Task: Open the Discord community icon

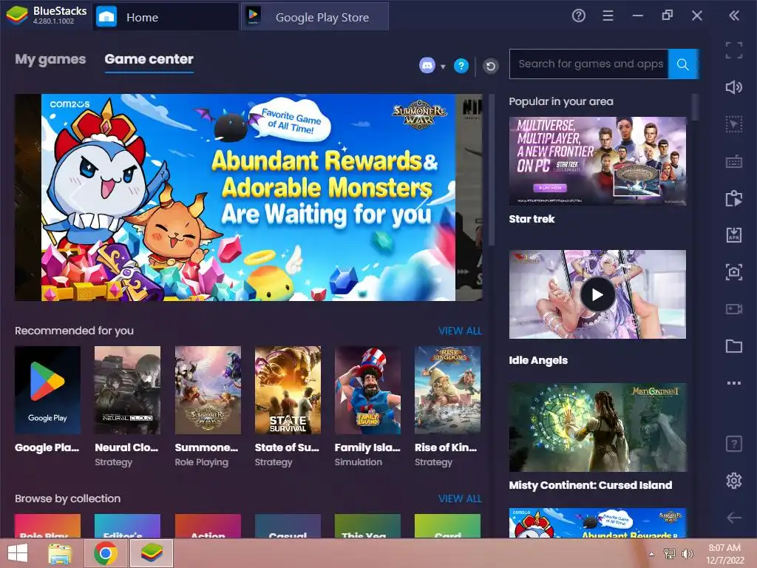Action: pos(427,65)
